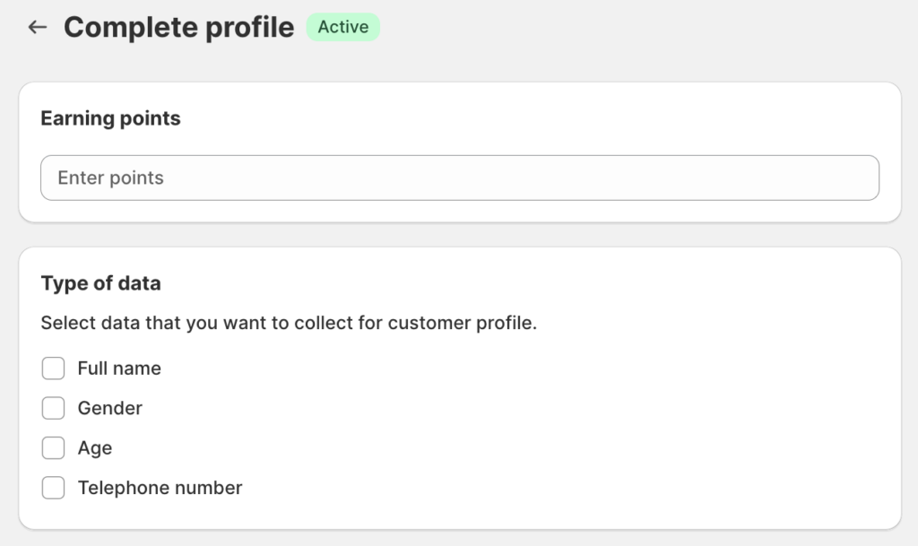
Task: Go back using the left arrow
Action: coord(37,28)
